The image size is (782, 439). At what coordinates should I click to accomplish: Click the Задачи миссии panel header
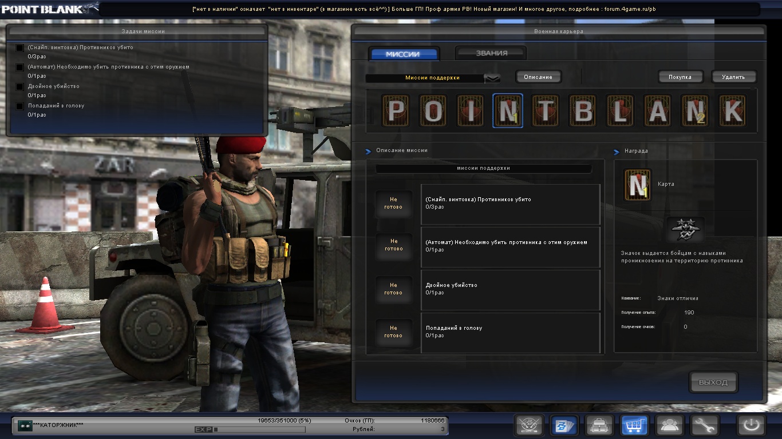pyautogui.click(x=137, y=31)
